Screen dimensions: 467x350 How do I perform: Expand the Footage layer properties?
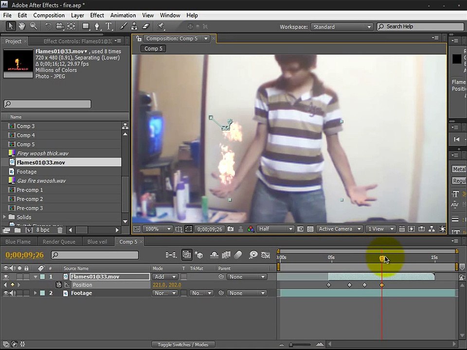coord(35,293)
